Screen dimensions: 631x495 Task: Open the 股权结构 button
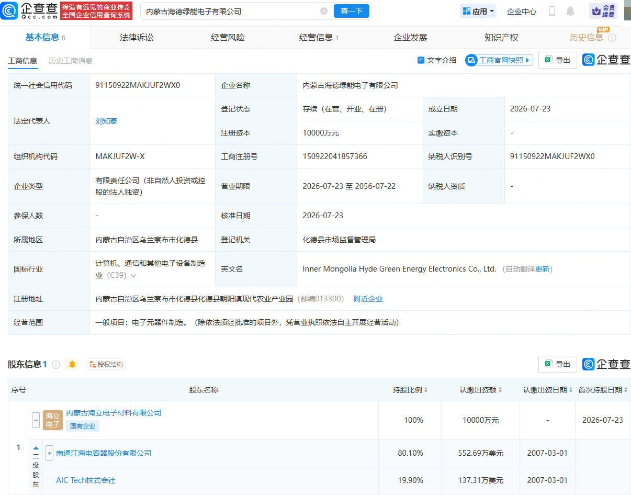tap(106, 364)
